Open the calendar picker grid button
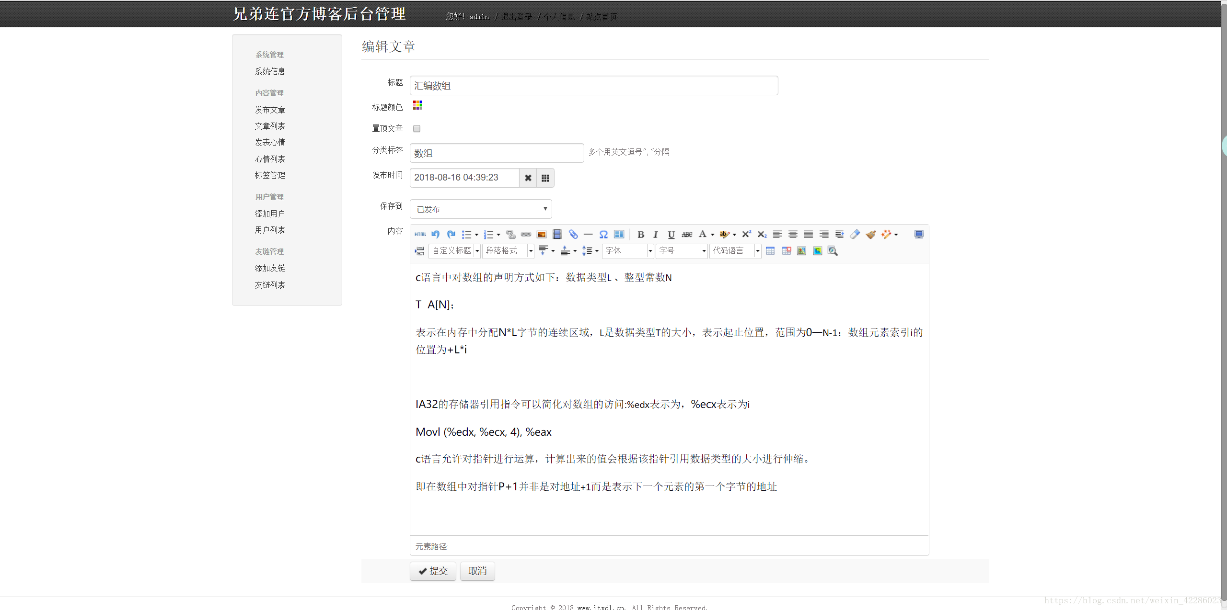 [545, 178]
